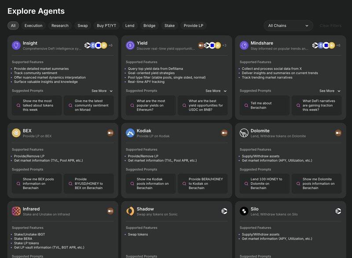Click 'Track trending market narratives' feature
The width and height of the screenshot is (352, 258).
[x=267, y=77]
